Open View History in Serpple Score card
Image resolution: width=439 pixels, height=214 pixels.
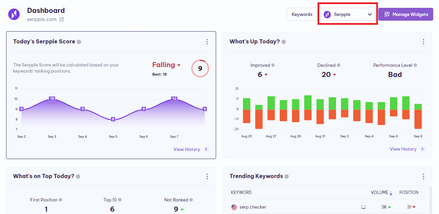point(187,149)
